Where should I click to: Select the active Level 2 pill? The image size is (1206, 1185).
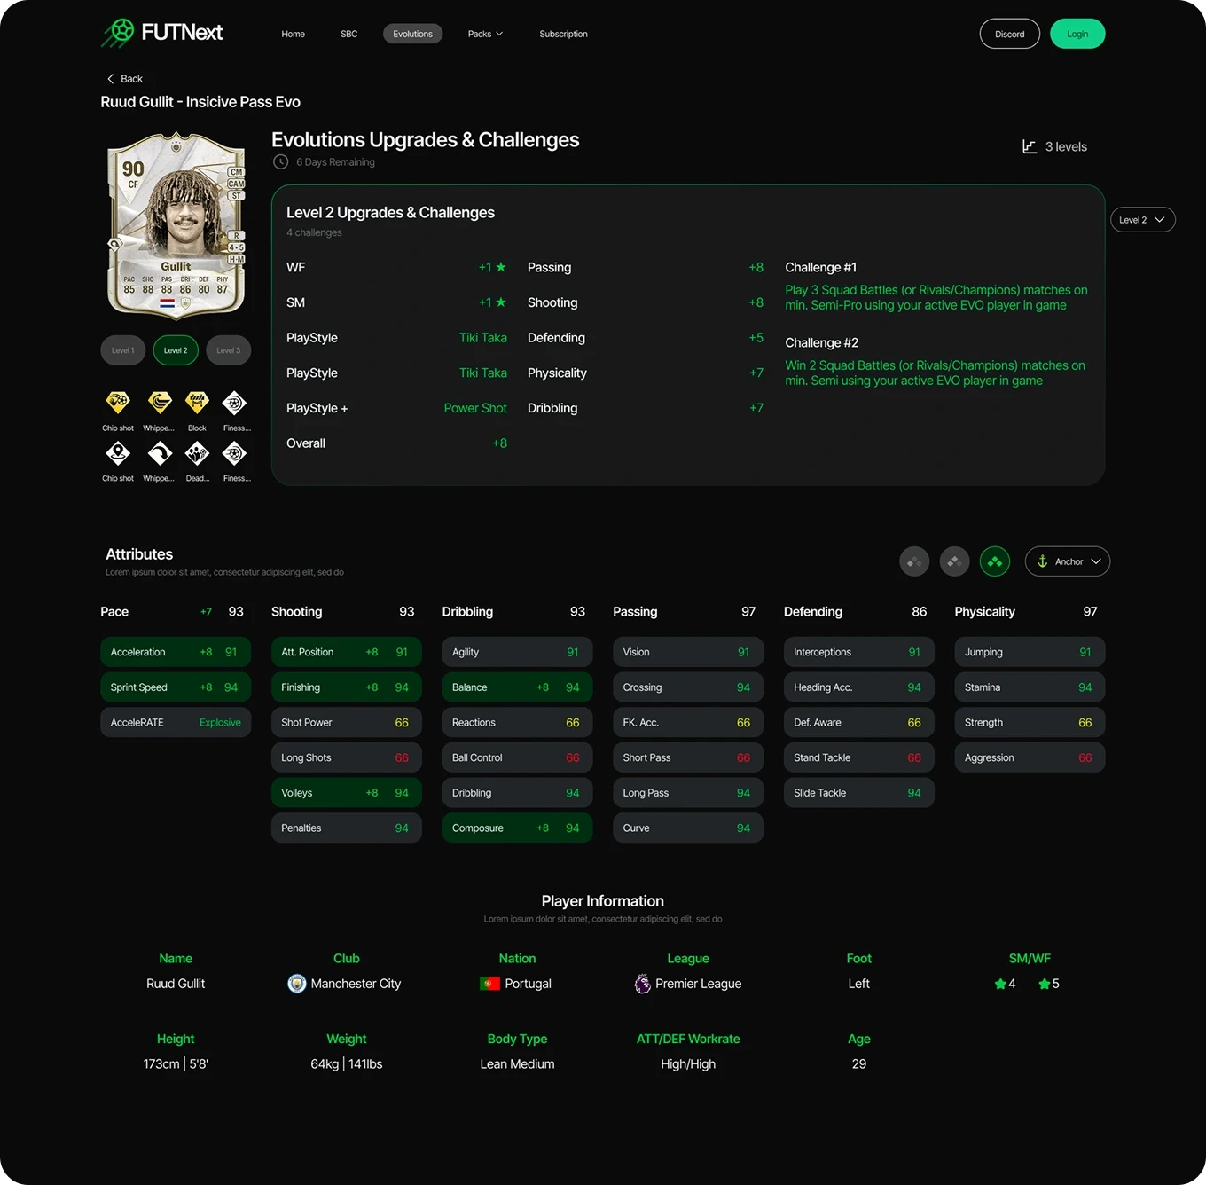pyautogui.click(x=176, y=350)
